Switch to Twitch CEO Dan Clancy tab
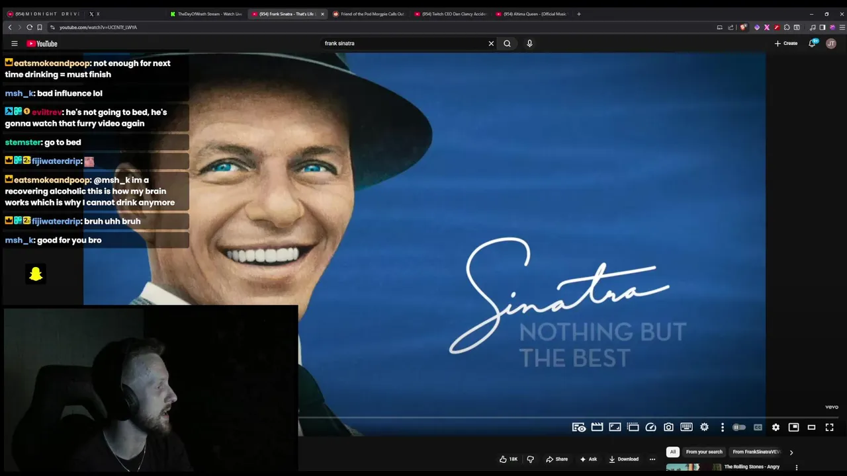This screenshot has width=847, height=476. [450, 14]
